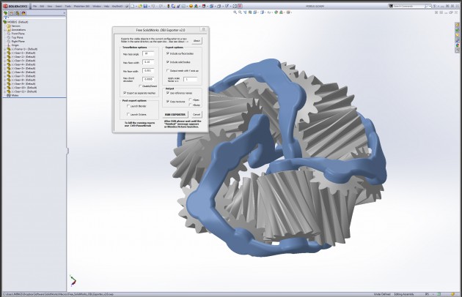The image size is (462, 297).
Task: Toggle Use reference names checkbox
Action: [x=168, y=93]
